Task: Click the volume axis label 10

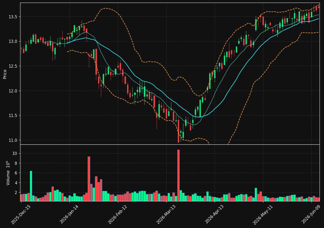Action: click(x=15, y=153)
